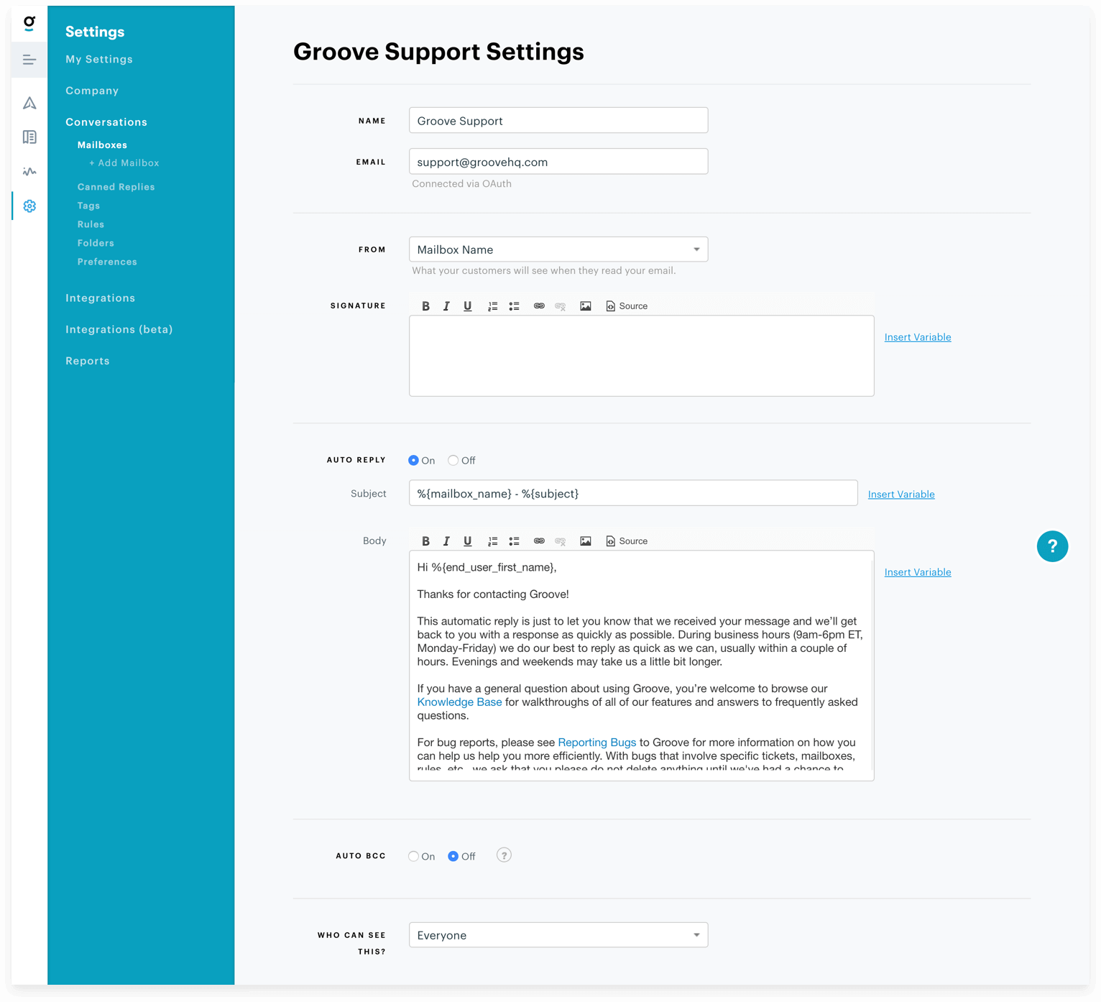The height and width of the screenshot is (1002, 1101).
Task: Insert bulleted list in auto reply Body
Action: click(x=514, y=541)
